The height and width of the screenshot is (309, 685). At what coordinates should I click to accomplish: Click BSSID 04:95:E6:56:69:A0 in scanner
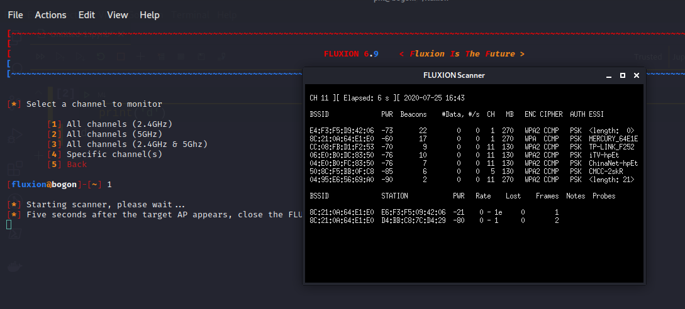342,180
